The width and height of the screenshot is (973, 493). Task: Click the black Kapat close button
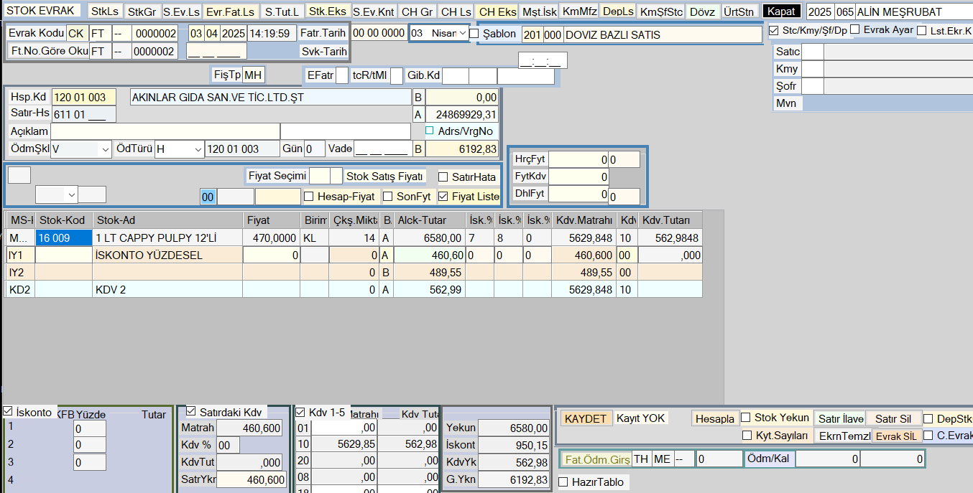tap(781, 11)
